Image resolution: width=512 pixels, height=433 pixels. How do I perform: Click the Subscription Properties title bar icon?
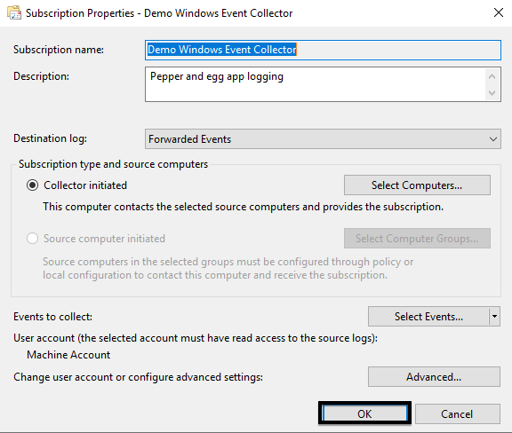coord(14,13)
